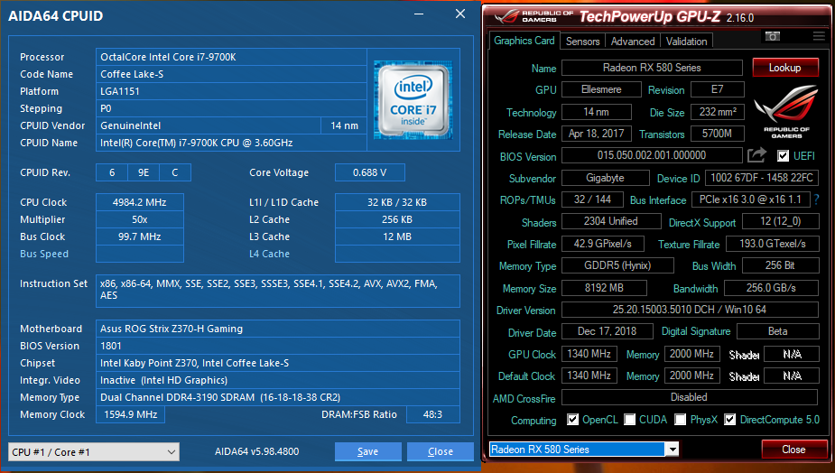Click the DirectX Support value 12 (12_0)
The image size is (835, 473).
tap(780, 221)
